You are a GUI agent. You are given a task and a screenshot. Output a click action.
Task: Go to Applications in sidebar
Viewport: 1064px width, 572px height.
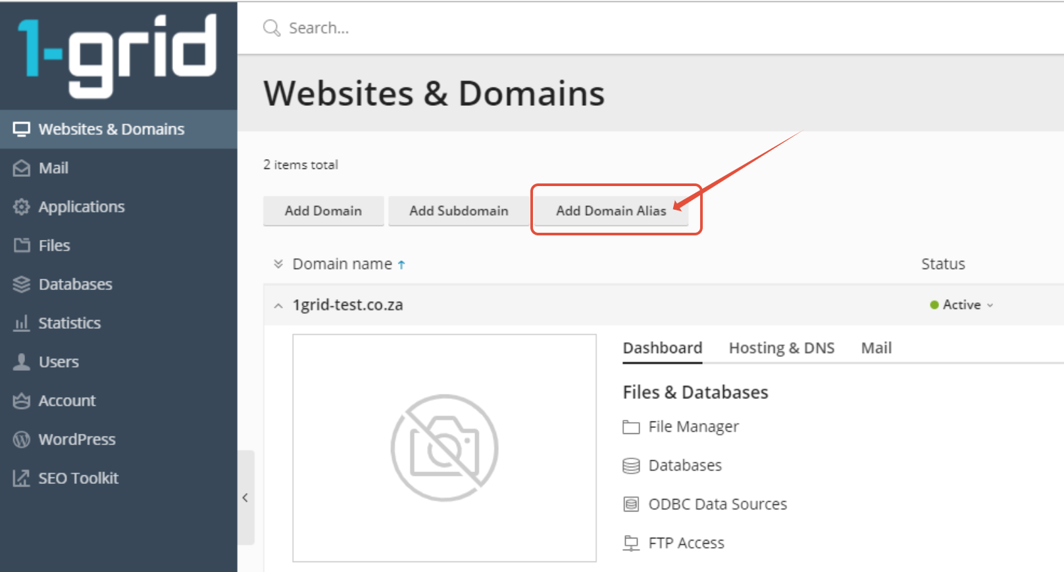coord(118,206)
